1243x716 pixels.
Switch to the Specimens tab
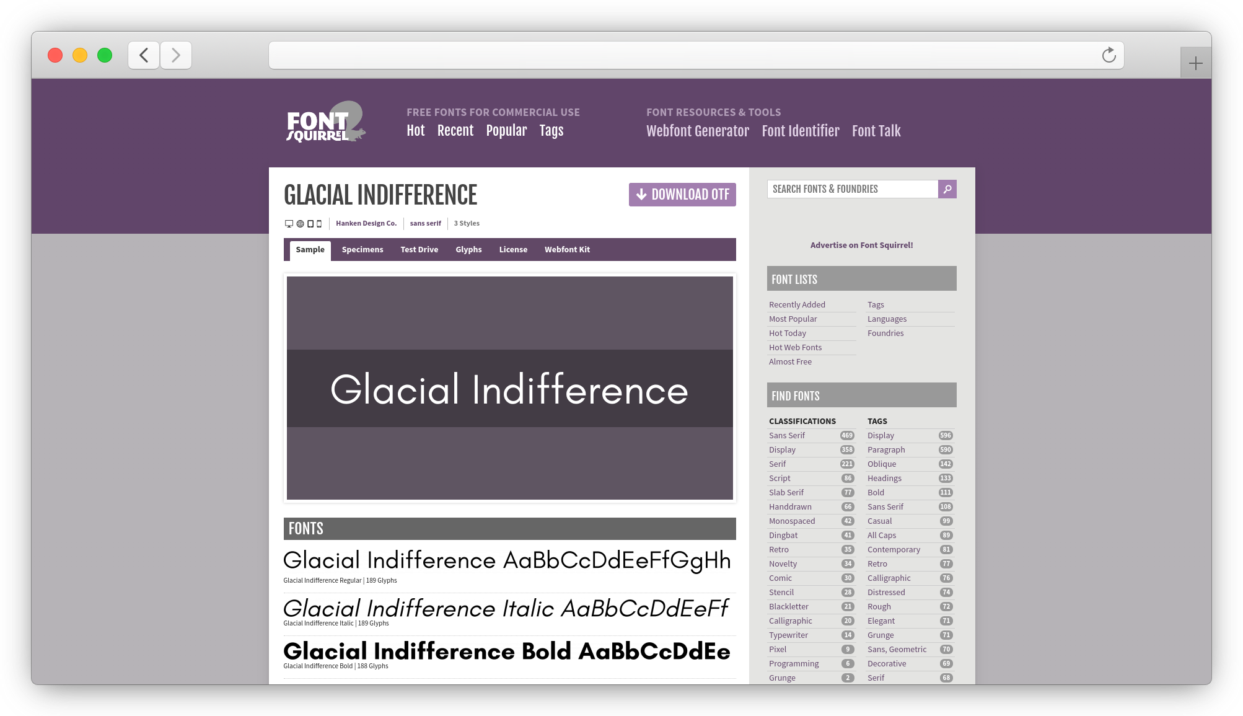362,250
